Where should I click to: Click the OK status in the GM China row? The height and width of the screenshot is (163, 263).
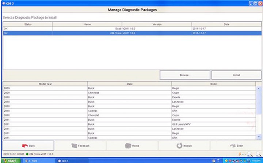click(x=28, y=33)
